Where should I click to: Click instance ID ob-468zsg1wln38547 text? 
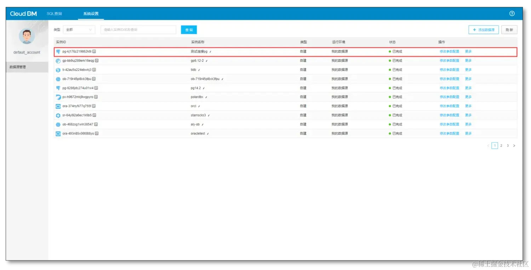click(78, 124)
